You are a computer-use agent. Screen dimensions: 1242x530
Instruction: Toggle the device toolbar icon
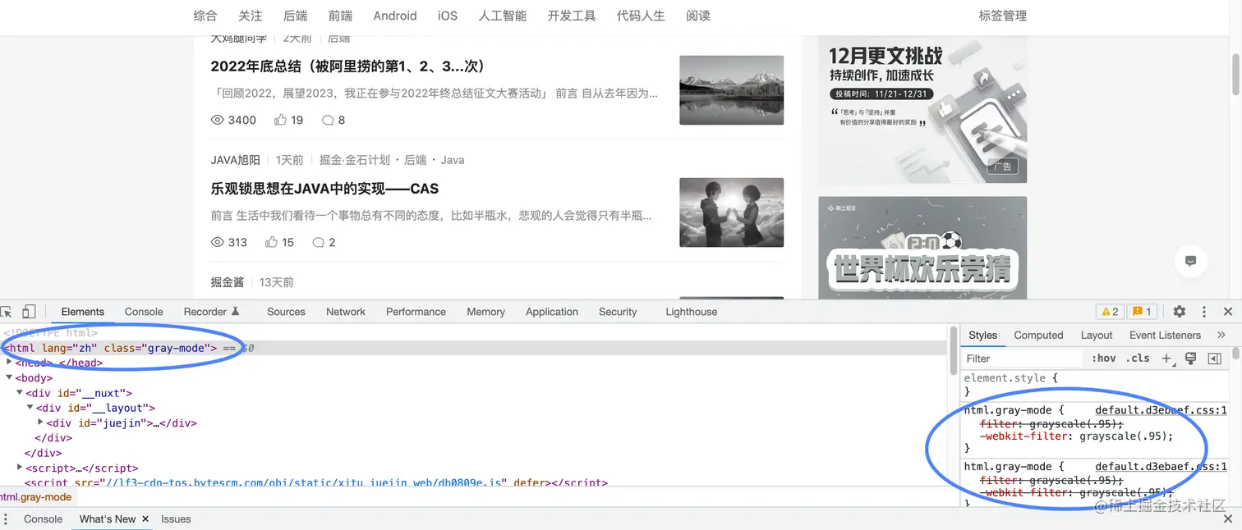point(29,312)
